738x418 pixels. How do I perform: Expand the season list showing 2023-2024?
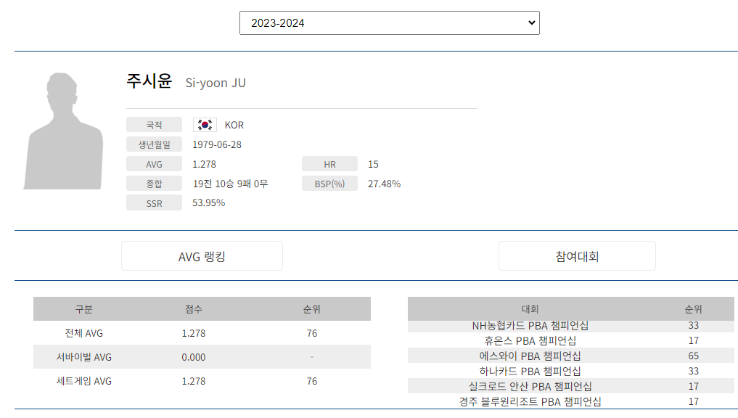(390, 22)
